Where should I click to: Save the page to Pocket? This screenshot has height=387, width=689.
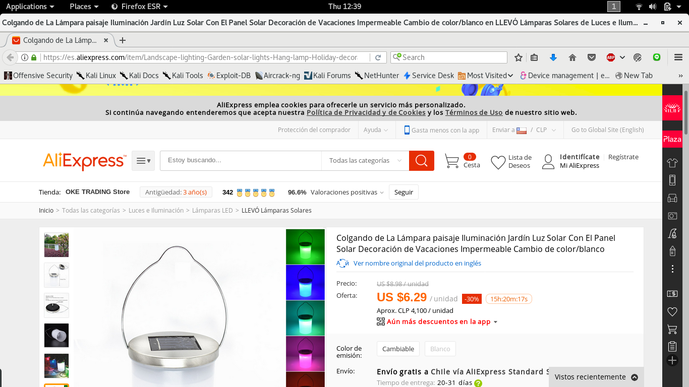[592, 57]
